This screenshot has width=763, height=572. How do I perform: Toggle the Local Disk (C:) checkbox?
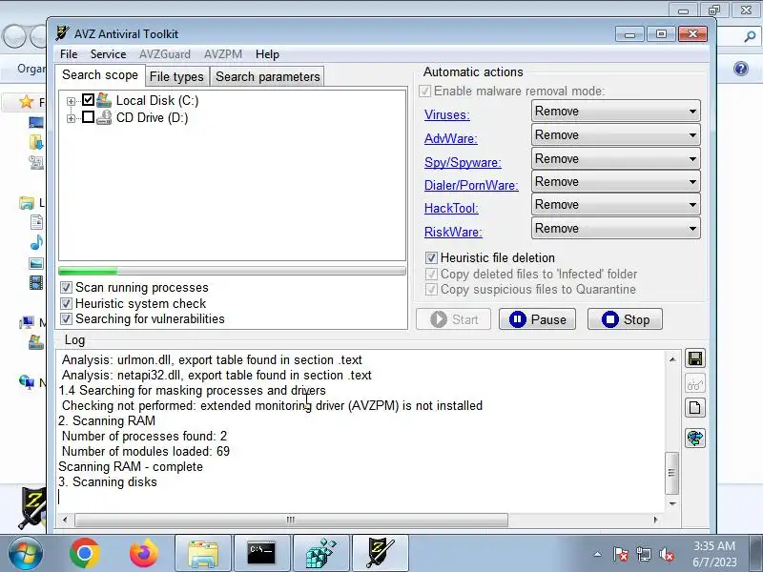click(x=88, y=100)
